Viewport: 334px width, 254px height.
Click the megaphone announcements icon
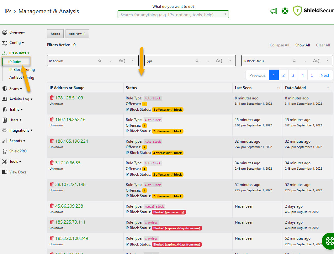coord(273,11)
